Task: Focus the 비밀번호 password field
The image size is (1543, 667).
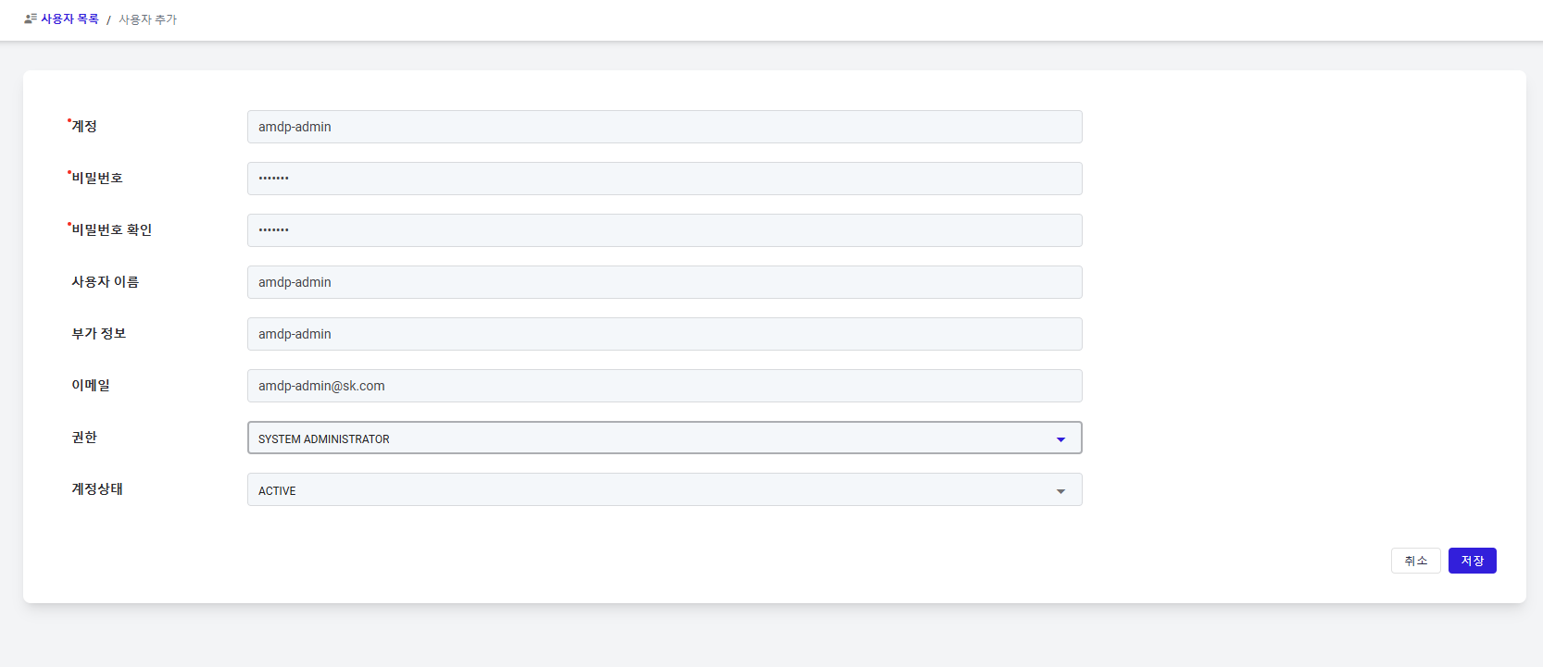Action: click(664, 179)
